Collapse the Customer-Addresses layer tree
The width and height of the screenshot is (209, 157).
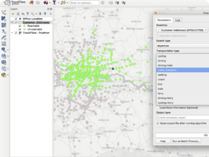(12, 22)
